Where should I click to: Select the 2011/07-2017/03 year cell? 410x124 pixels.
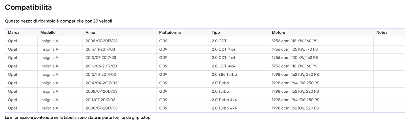[100, 100]
